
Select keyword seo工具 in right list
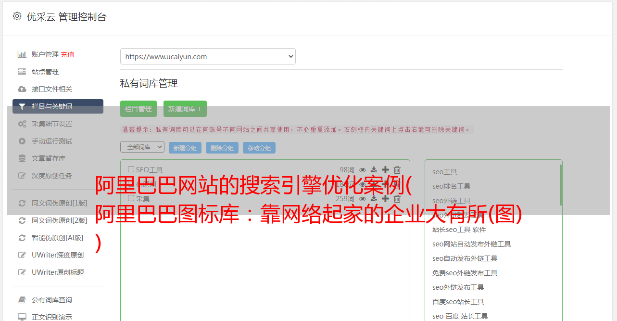[x=444, y=172]
